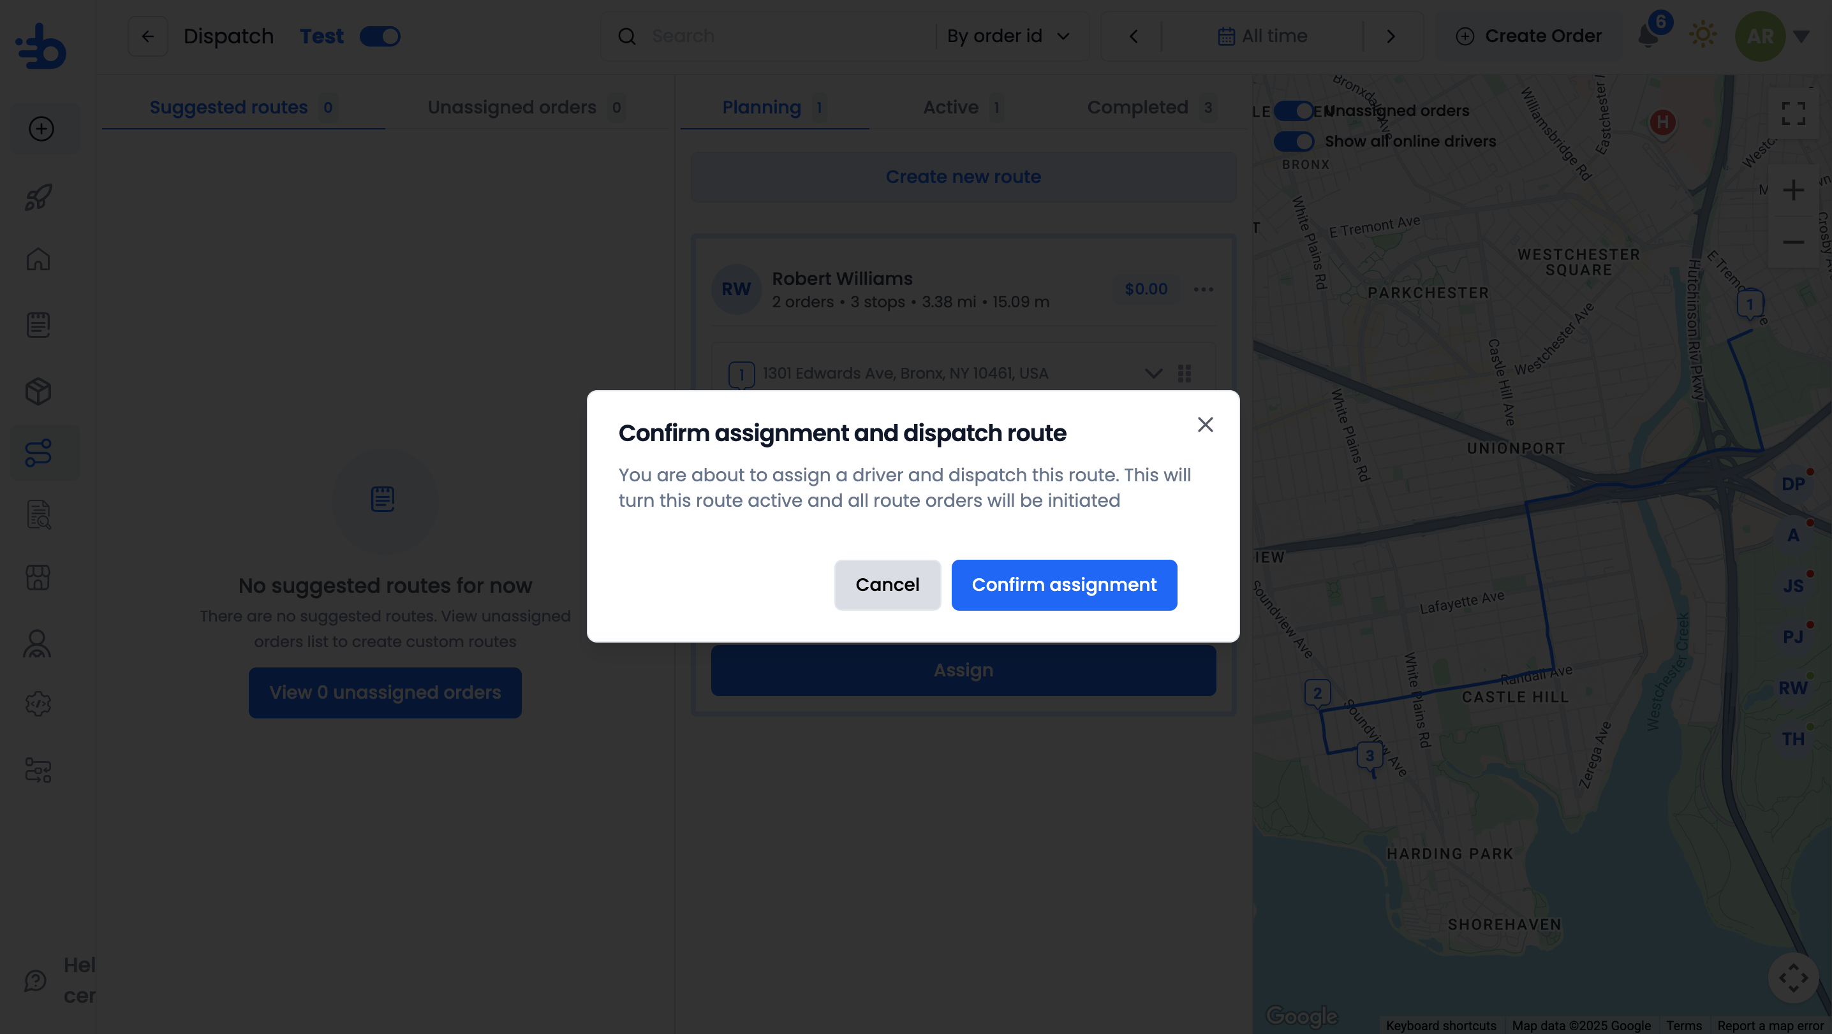Enter fullscreen map view icon
Screen dimensions: 1832x1034
(1793, 113)
